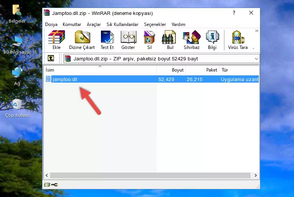The width and height of the screenshot is (294, 197).
Task: Select the Çöp Kutusu recycle bin
Action: (17, 108)
